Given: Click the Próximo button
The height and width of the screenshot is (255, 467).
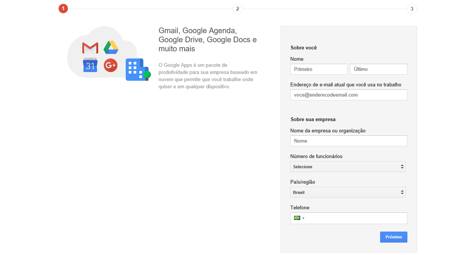Looking at the screenshot, I should tap(394, 237).
